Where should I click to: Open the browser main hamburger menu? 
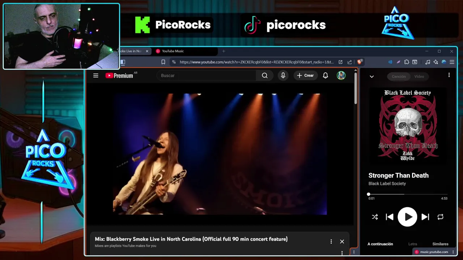pos(452,62)
